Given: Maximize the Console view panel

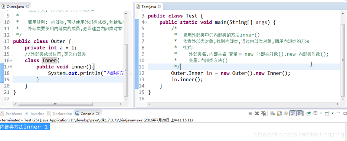Looking at the screenshot, I should click(x=345, y=113).
